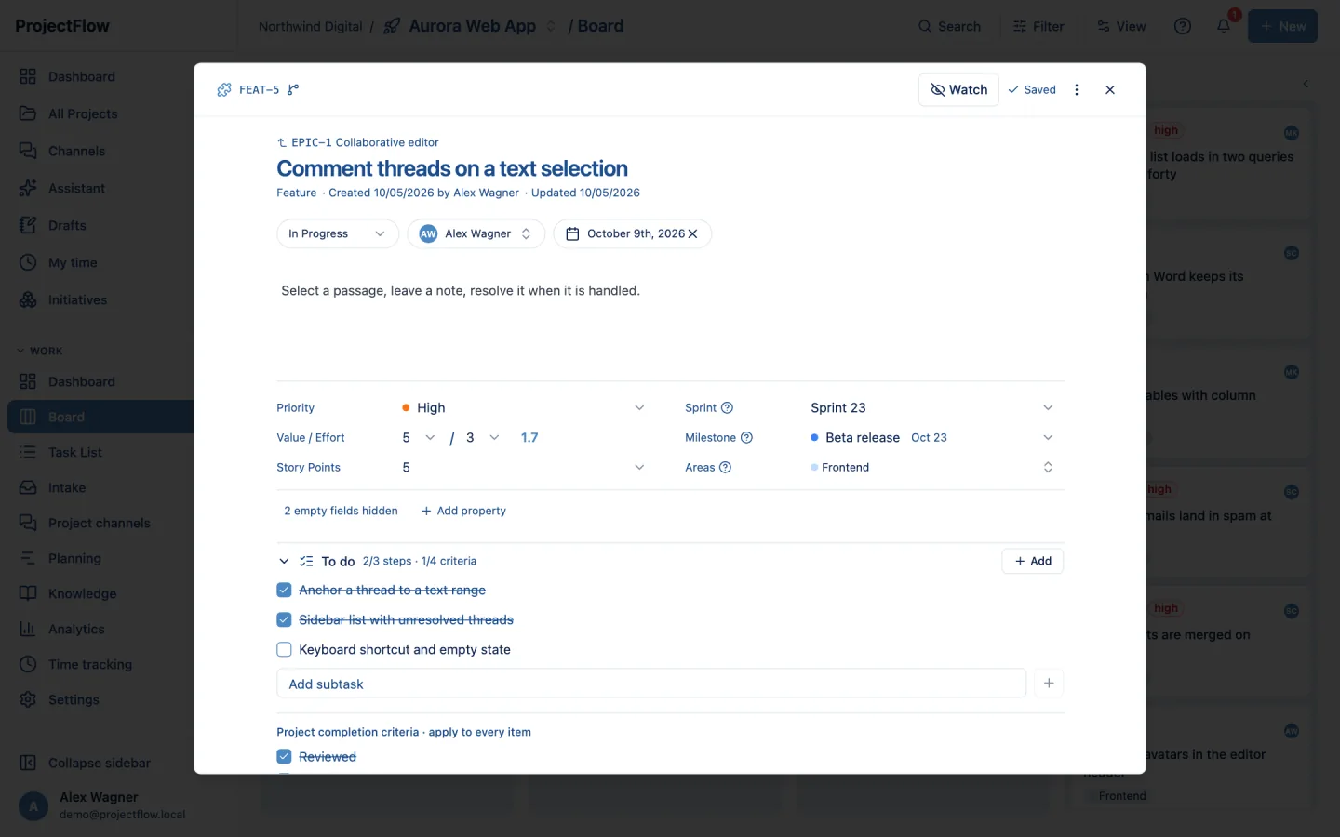Open the Story Points dropdown

(x=523, y=468)
